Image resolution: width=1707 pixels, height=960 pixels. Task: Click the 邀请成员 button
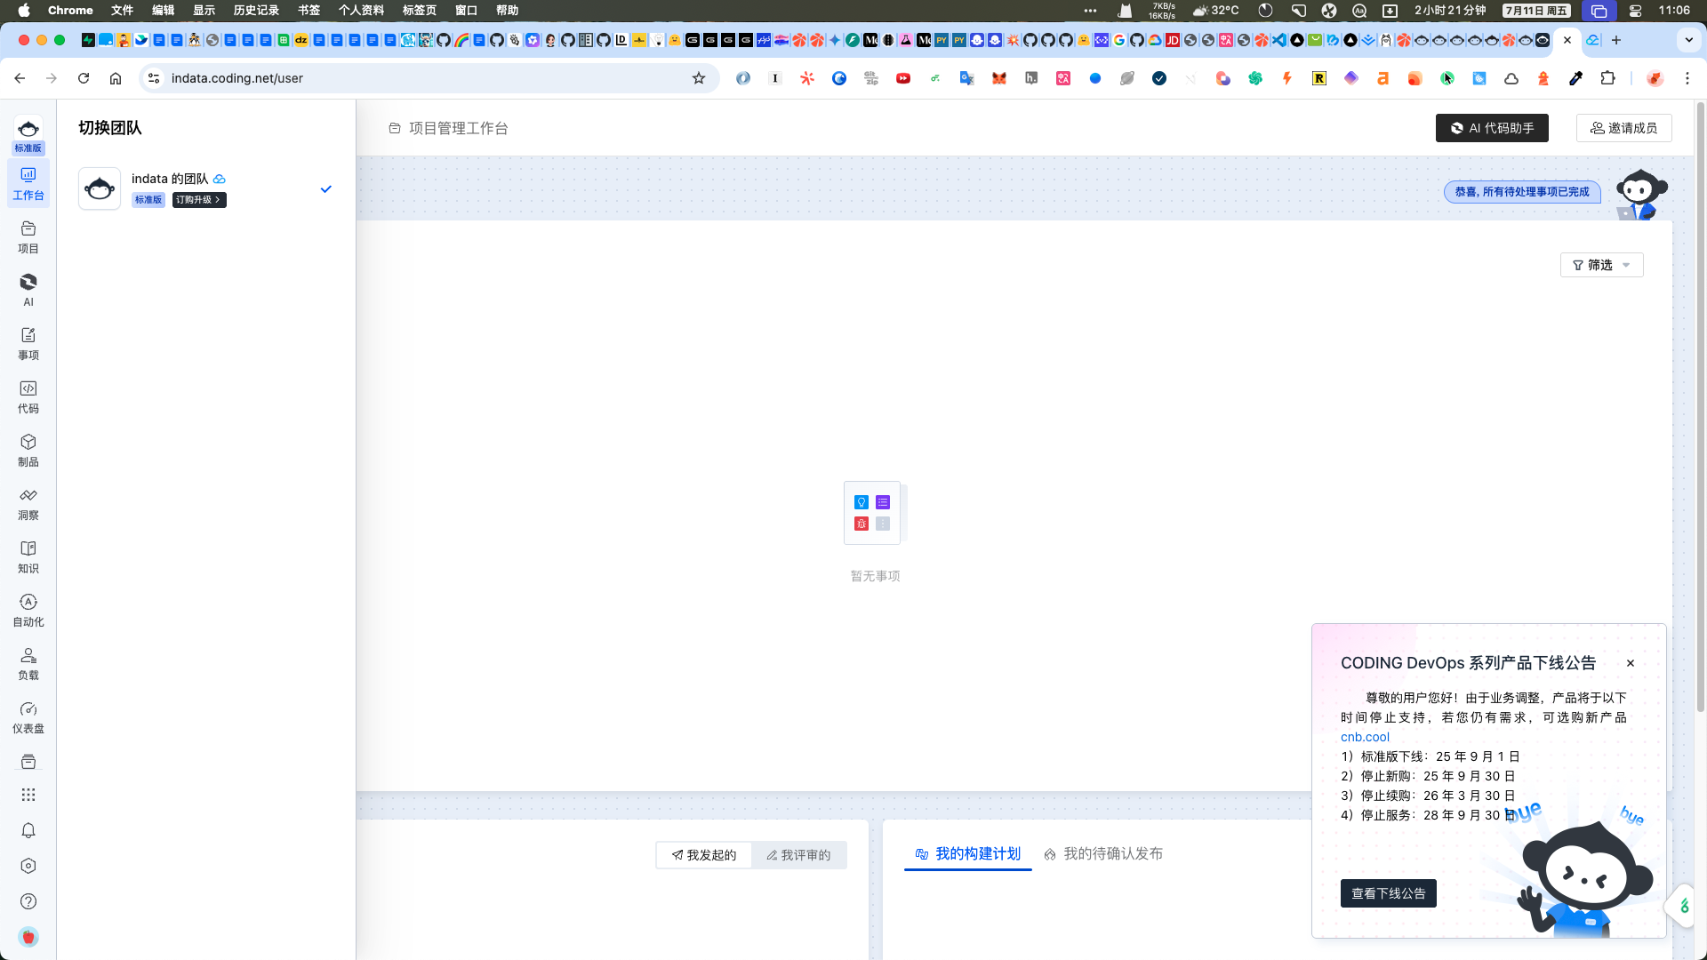[1623, 128]
